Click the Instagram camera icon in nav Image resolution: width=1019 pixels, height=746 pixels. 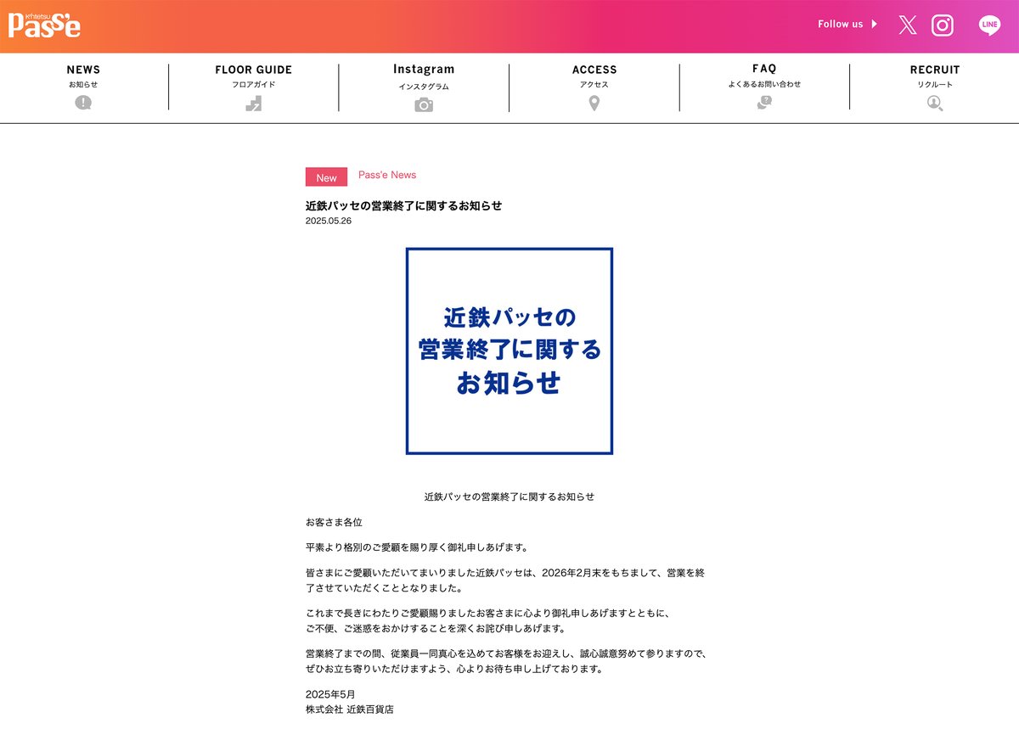coord(424,104)
